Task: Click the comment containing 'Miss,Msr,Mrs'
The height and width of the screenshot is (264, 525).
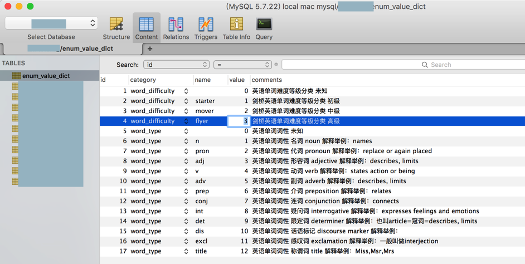Action: (323, 251)
